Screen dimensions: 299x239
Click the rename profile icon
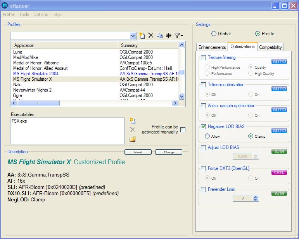(168, 35)
